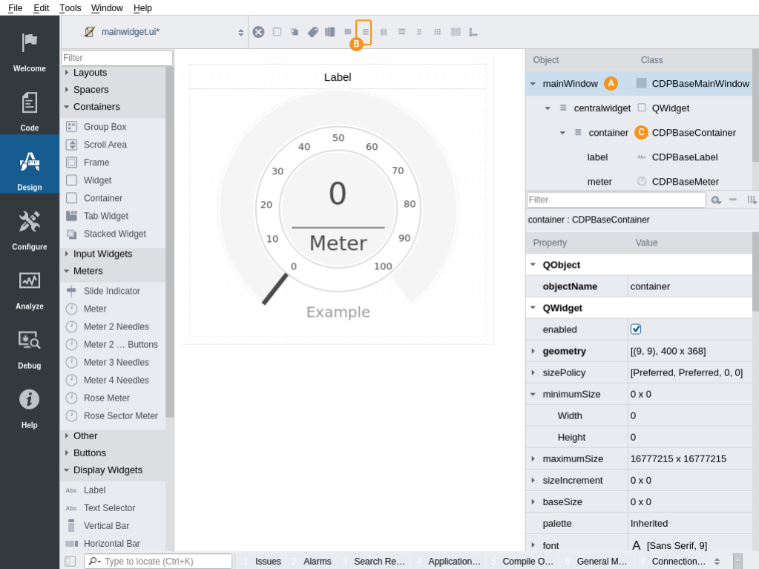
Task: Apply vertical layout from toolbar
Action: point(364,32)
